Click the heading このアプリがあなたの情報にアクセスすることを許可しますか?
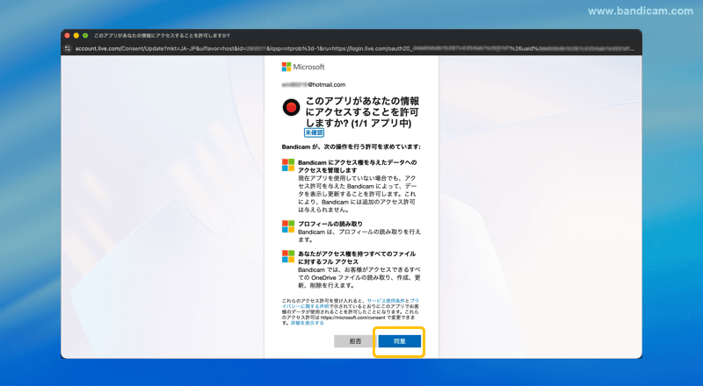 [362, 112]
